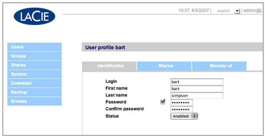This screenshot has width=265, height=136.
Task: Select Download in the sidebar
Action: (35, 83)
